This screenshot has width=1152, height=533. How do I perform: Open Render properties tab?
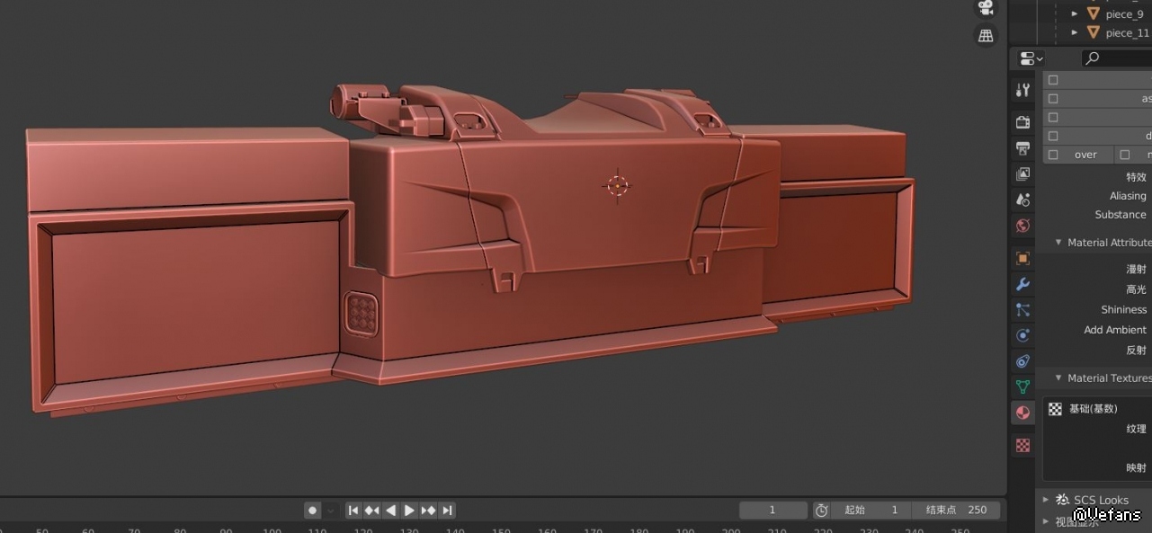pos(1023,121)
